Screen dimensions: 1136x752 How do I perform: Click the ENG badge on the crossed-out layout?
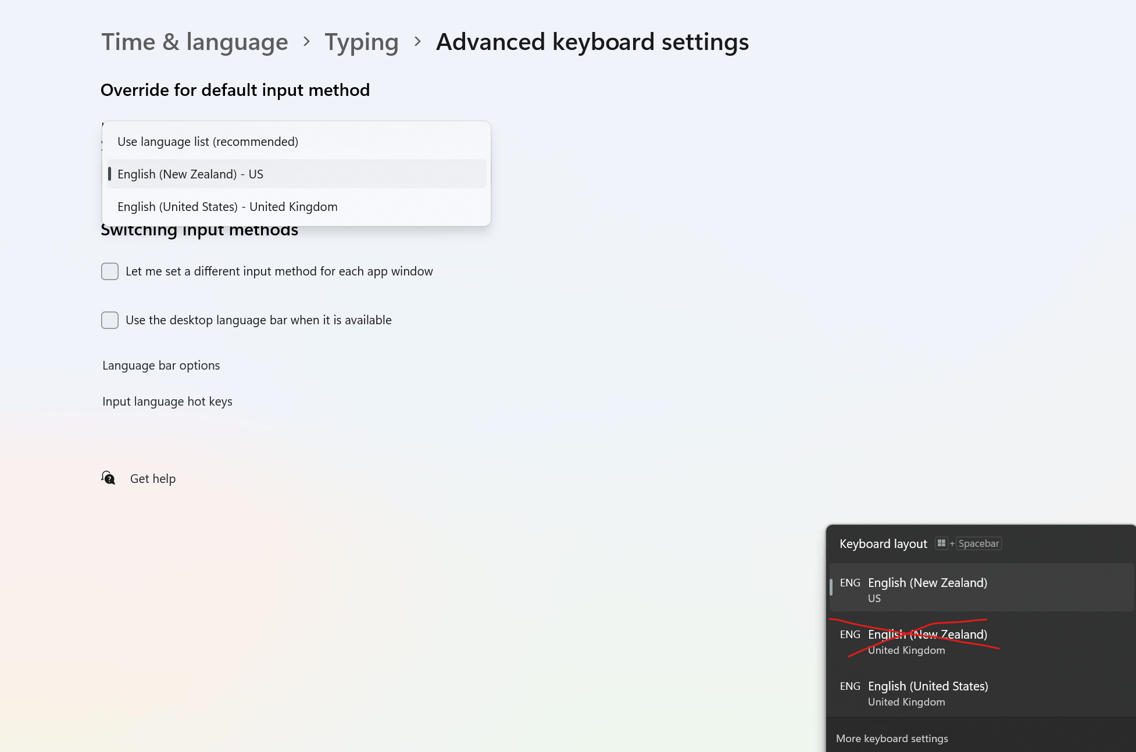(851, 634)
